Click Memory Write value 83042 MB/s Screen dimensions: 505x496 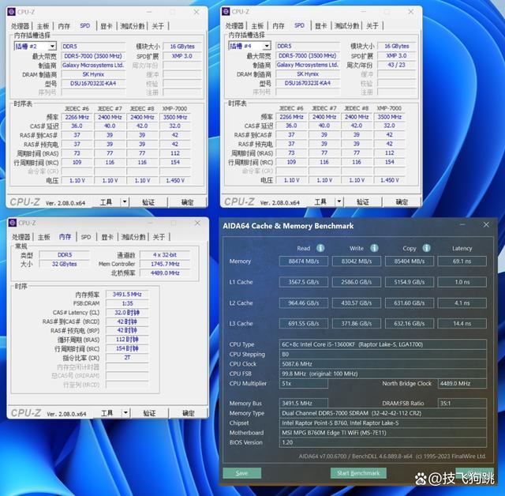pyautogui.click(x=356, y=261)
